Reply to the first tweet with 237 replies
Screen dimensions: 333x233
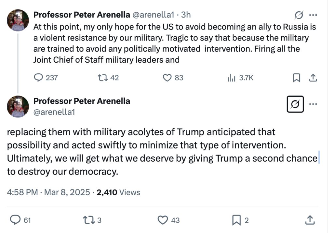[x=39, y=78]
